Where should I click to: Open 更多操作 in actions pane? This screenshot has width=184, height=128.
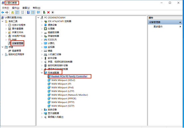pos(158,27)
